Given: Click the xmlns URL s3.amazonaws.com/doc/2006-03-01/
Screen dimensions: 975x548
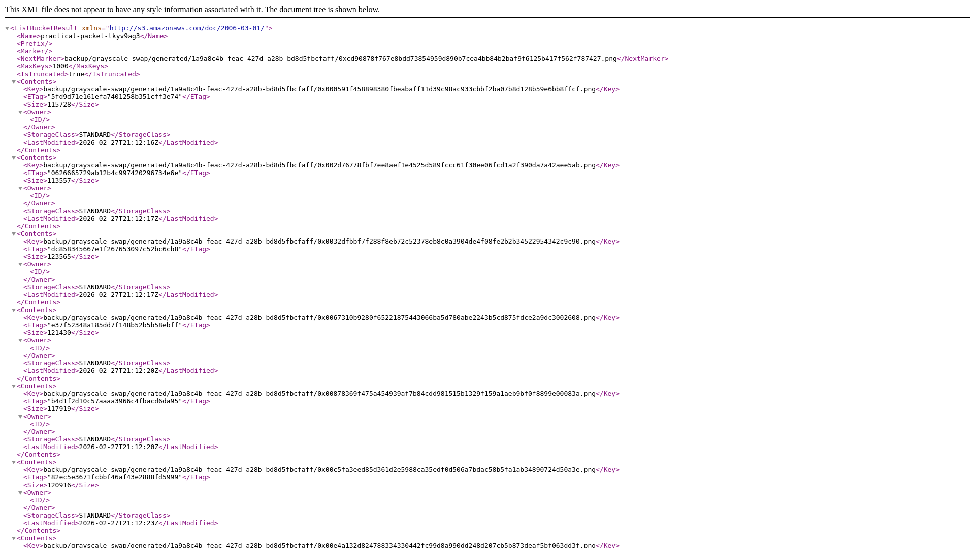Looking at the screenshot, I should coord(187,28).
